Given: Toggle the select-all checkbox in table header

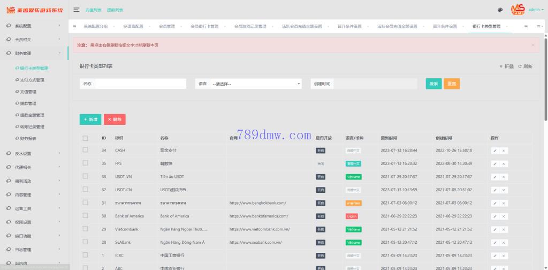Looking at the screenshot, I should tap(85, 138).
